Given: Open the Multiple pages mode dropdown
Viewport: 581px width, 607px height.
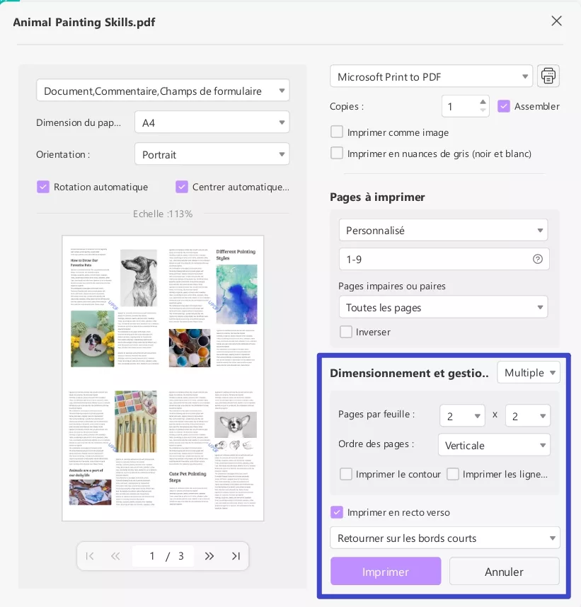Looking at the screenshot, I should pos(529,372).
